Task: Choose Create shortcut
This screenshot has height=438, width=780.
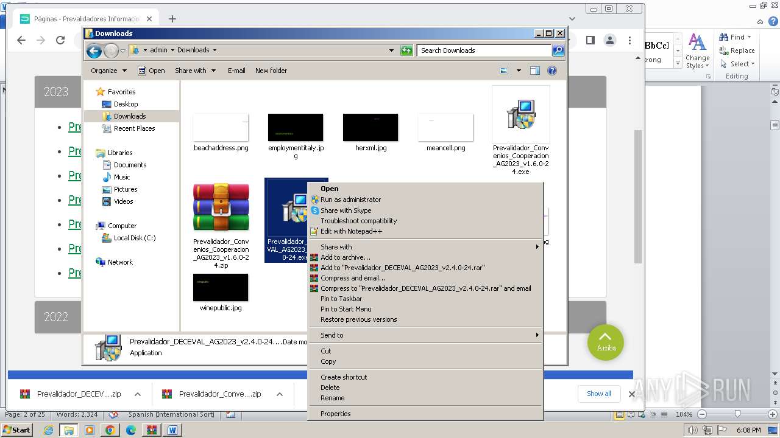Action: [425, 377]
